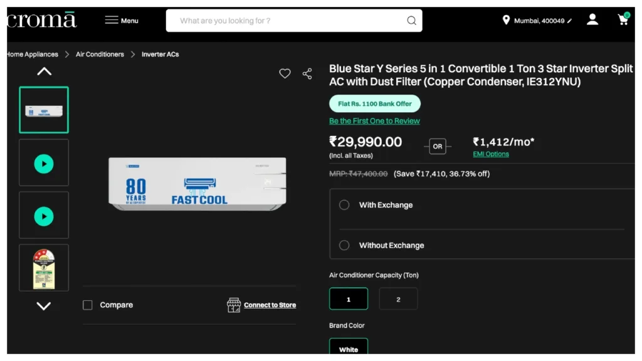
Task: Open the Inverter ACs breadcrumb
Action: click(159, 54)
